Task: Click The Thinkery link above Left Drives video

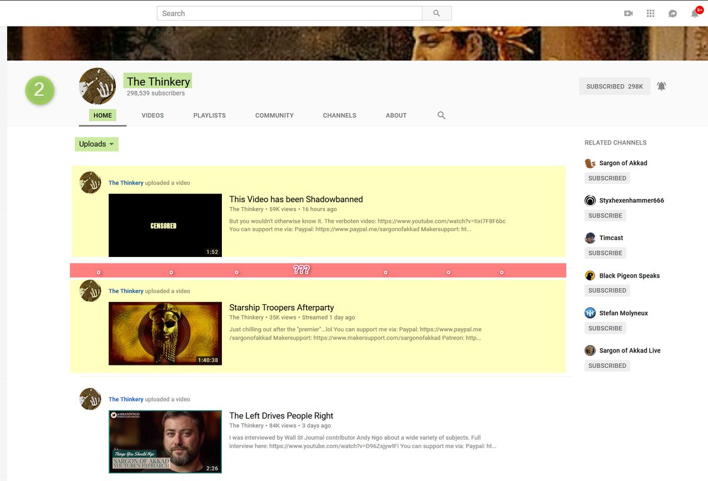Action: [x=126, y=399]
